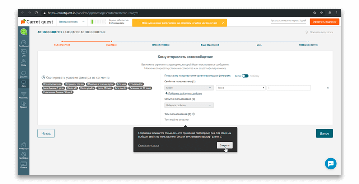This screenshot has width=359, height=184.
Task: Remove the Сессии filter row with x
Action: pos(328,88)
